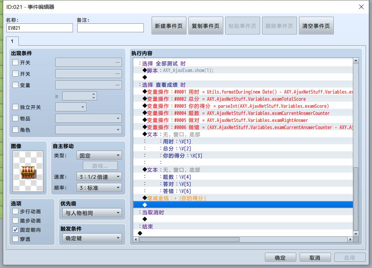Click the 清空事件页 button
The width and height of the screenshot is (372, 268).
click(316, 26)
